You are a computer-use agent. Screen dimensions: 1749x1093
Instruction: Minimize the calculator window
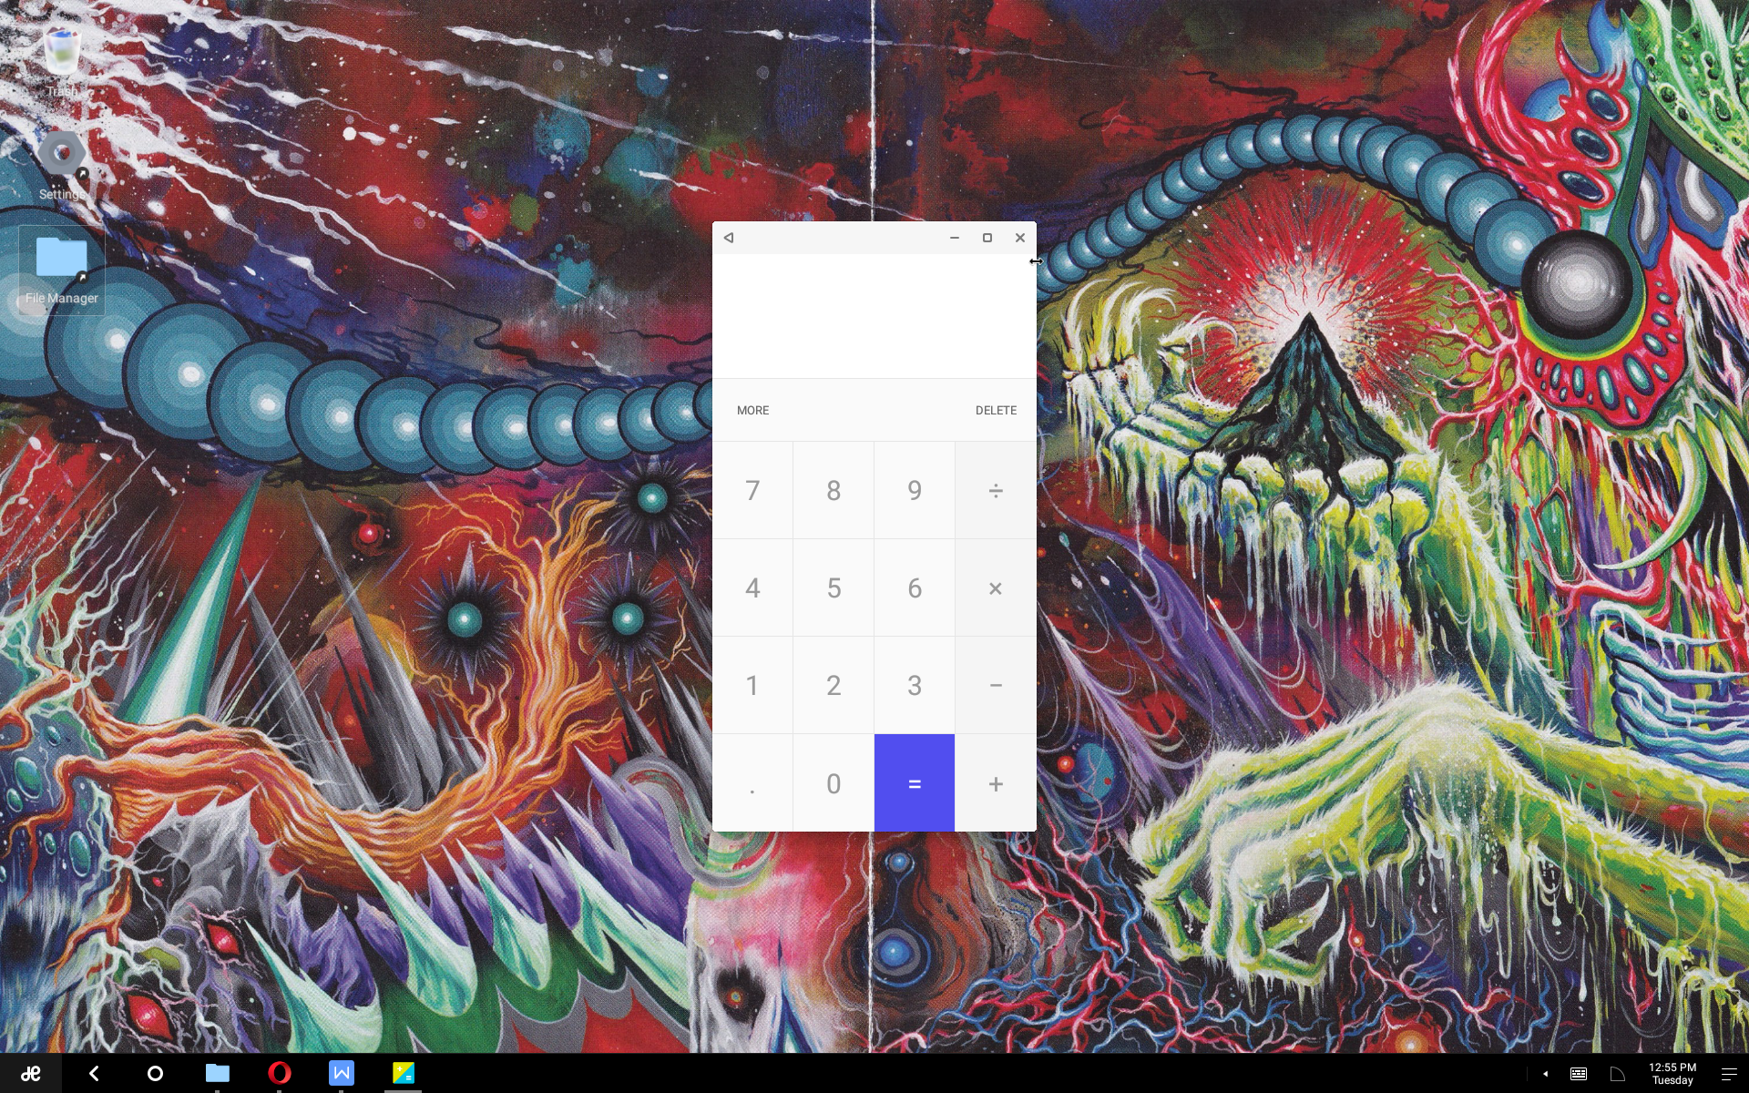[955, 238]
